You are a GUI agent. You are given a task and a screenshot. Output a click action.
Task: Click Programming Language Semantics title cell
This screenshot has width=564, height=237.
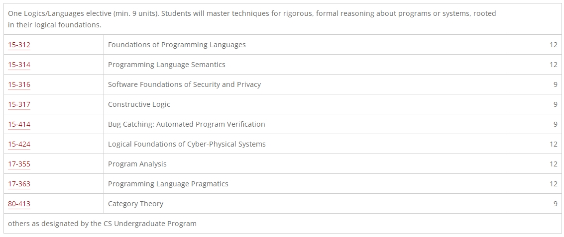tap(305, 65)
